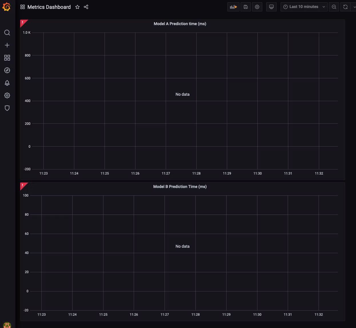The height and width of the screenshot is (328, 356).
Task: Toggle dashboard favorite star
Action: pos(77,7)
